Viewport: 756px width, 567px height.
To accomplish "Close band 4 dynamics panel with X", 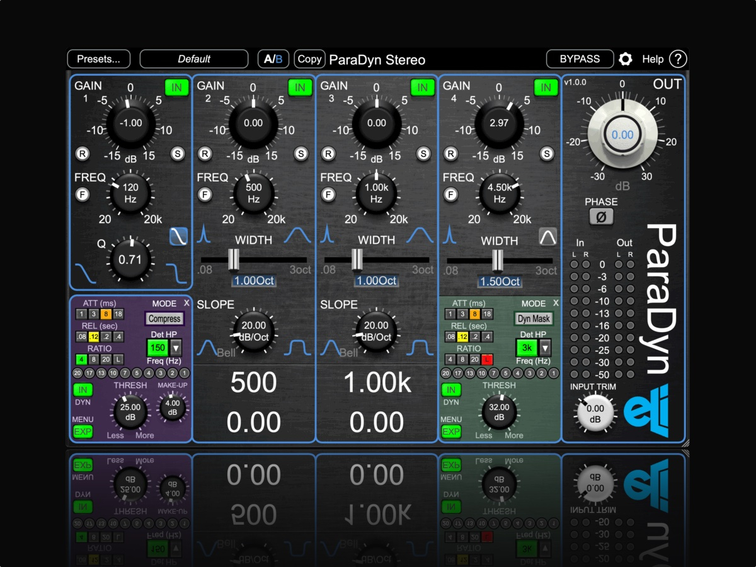I will 555,303.
